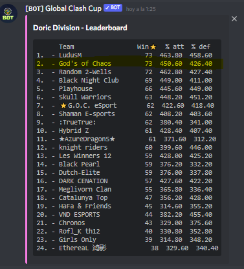This screenshot has width=244, height=269.
Task: Click the Doric Division - Leaderboard title
Action: [80, 28]
